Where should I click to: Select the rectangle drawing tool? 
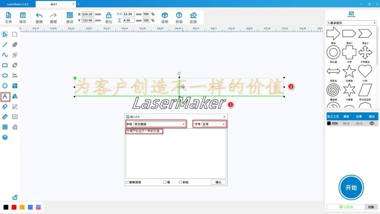[5, 65]
